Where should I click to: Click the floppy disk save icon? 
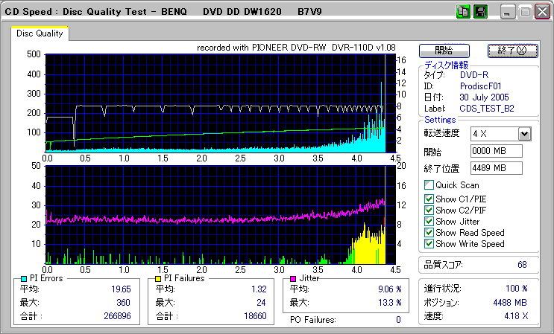tap(480, 11)
